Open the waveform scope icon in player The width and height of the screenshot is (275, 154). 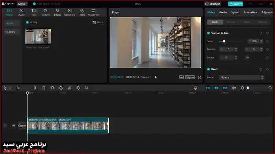coord(181,77)
